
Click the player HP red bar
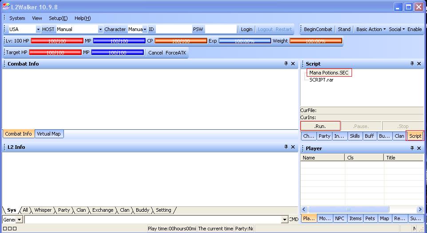click(x=57, y=41)
